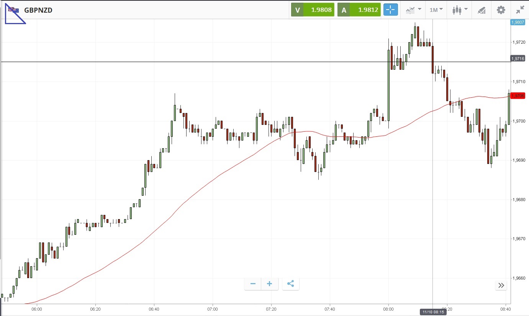The image size is (529, 316).
Task: Click the GBPNZD flag icon
Action: tap(14, 10)
